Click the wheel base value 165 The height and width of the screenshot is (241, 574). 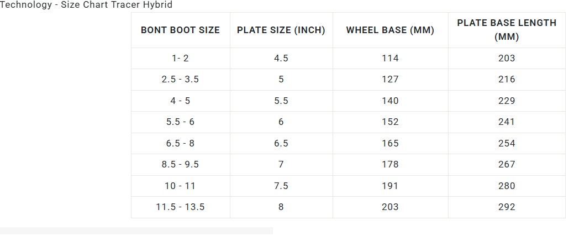pos(390,143)
